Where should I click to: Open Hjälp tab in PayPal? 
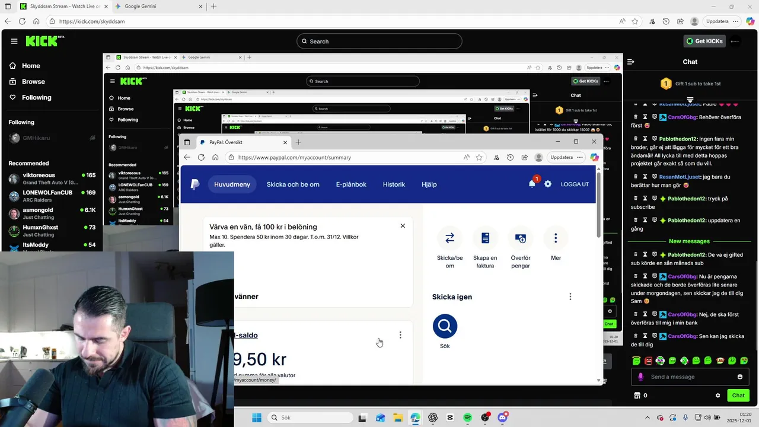[x=429, y=184]
